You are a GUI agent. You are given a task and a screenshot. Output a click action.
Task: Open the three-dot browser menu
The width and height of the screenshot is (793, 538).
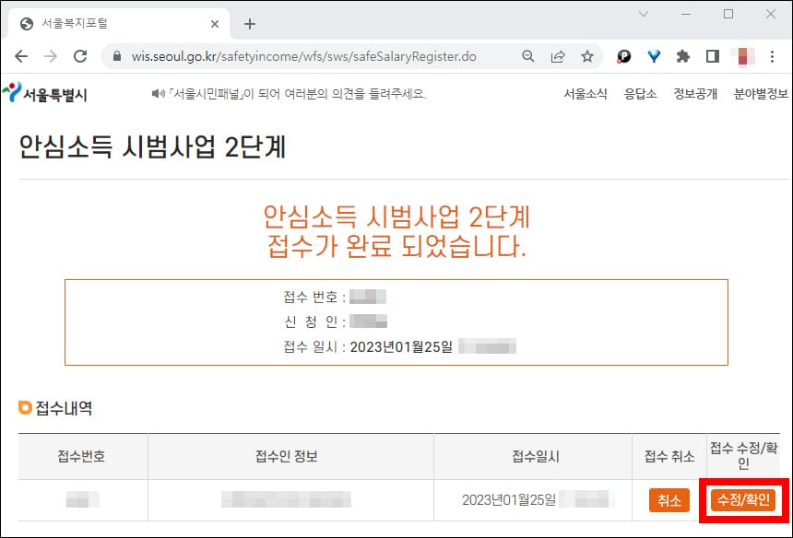point(773,56)
